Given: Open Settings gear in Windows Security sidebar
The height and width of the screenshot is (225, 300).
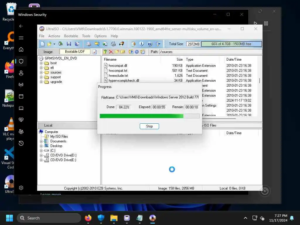Looking at the screenshot, I should pyautogui.click(x=21, y=188).
